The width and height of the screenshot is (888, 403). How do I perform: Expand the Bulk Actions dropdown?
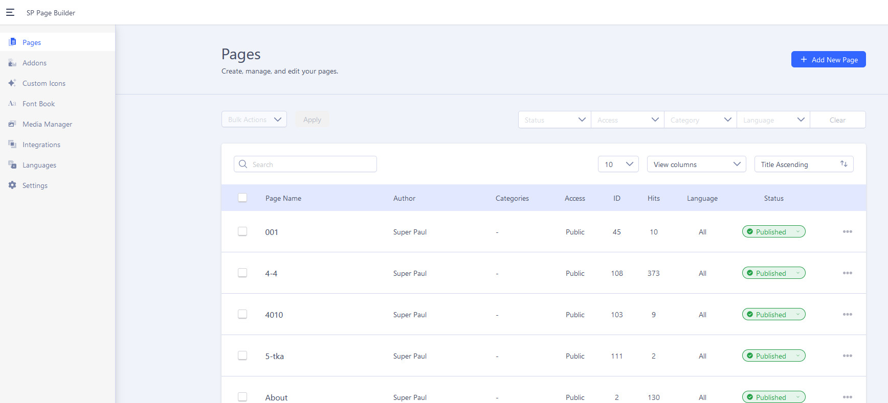(254, 120)
